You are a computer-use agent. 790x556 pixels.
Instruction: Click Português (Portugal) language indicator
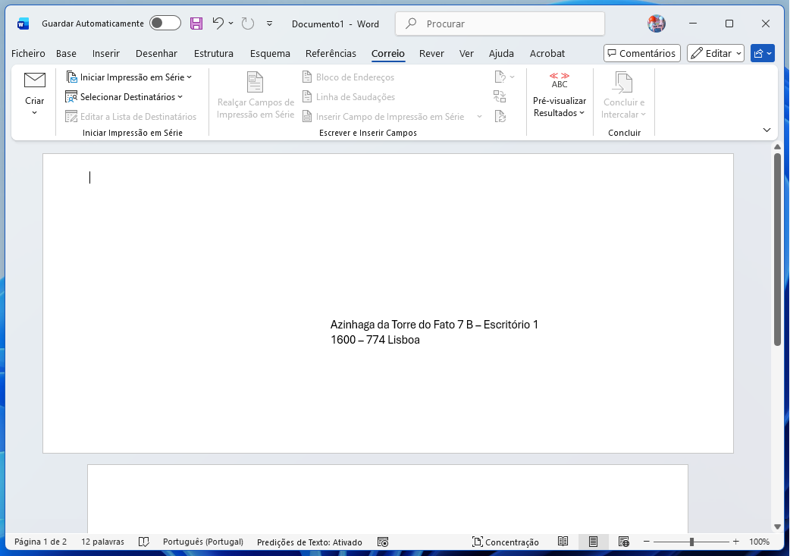tap(203, 542)
